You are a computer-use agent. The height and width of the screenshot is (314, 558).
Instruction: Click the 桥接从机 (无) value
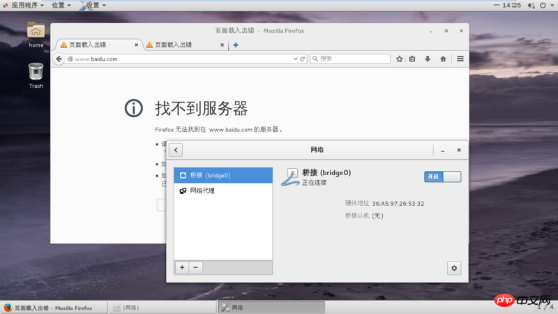tap(377, 216)
